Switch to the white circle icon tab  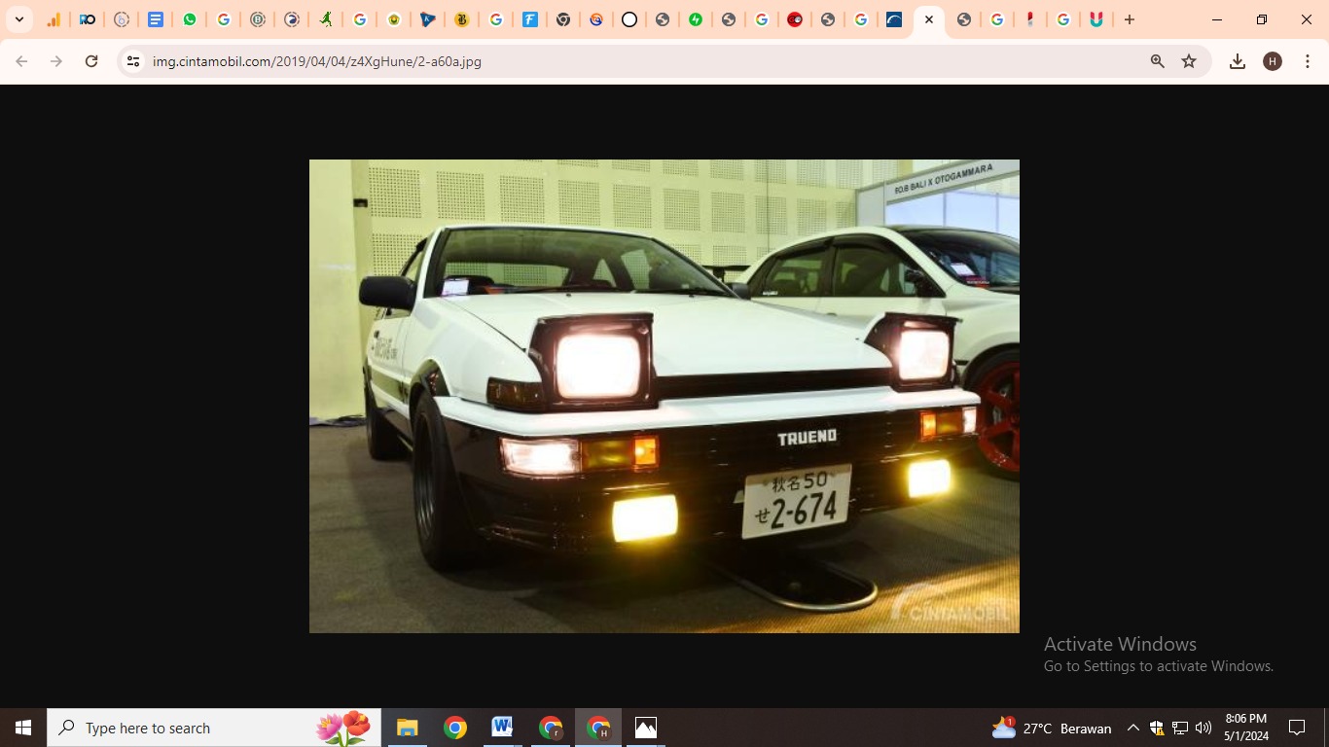tap(629, 19)
